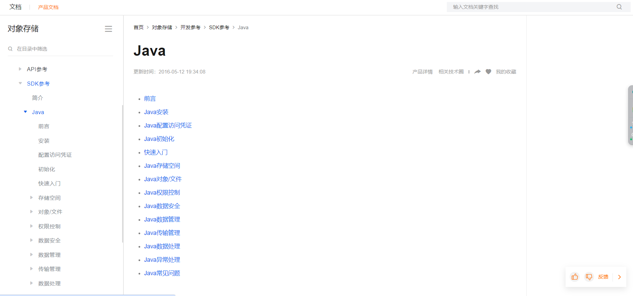Open the Java权限控制 link

pos(162,192)
